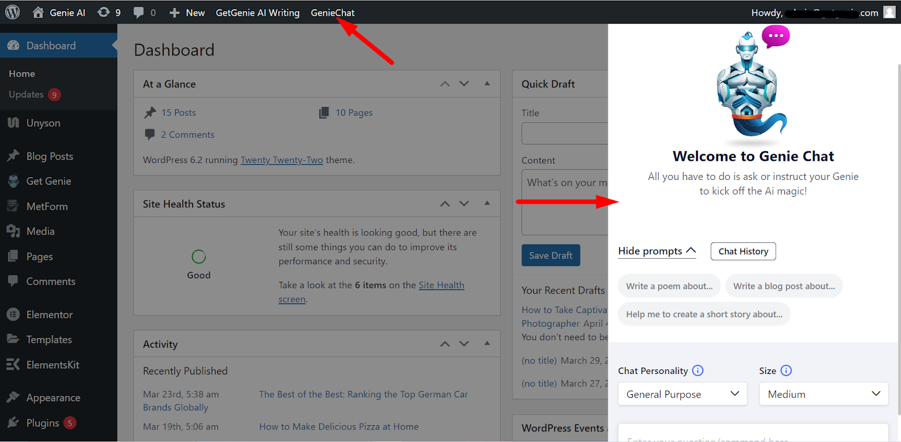The height and width of the screenshot is (442, 901).
Task: Move Activity widget up
Action: pos(445,344)
